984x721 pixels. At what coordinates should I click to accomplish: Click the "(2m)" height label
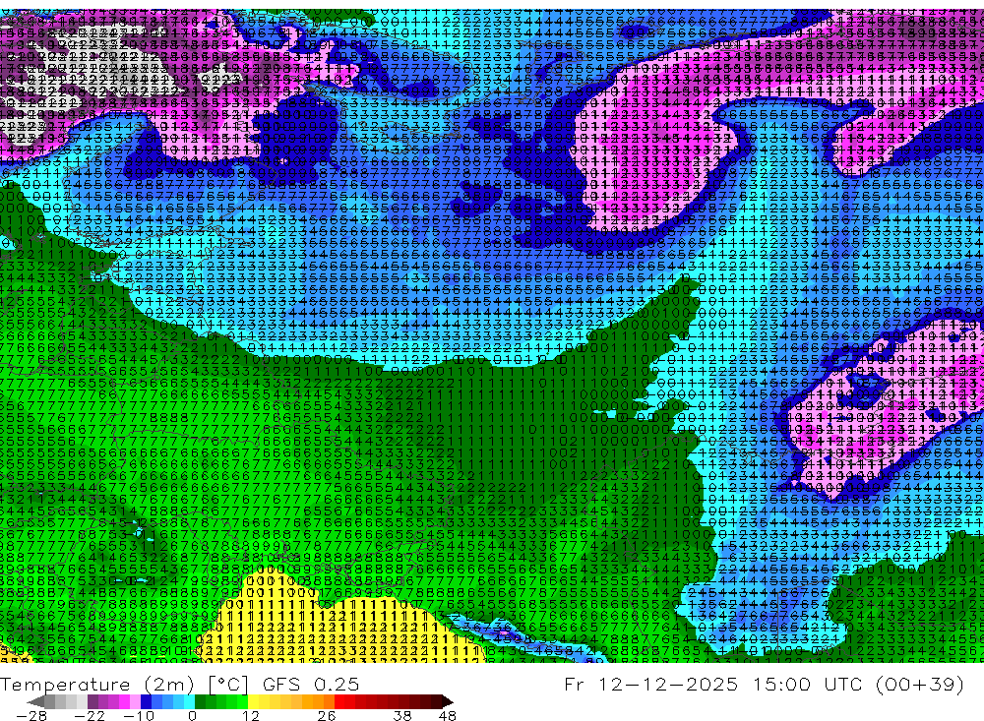(x=169, y=685)
